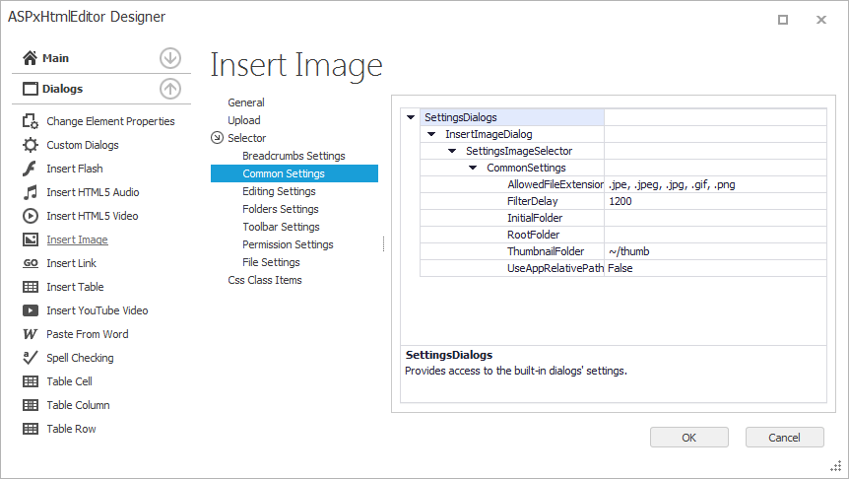Edit the AllowedFileExtensions value field
Image resolution: width=849 pixels, height=479 pixels.
[x=715, y=184]
